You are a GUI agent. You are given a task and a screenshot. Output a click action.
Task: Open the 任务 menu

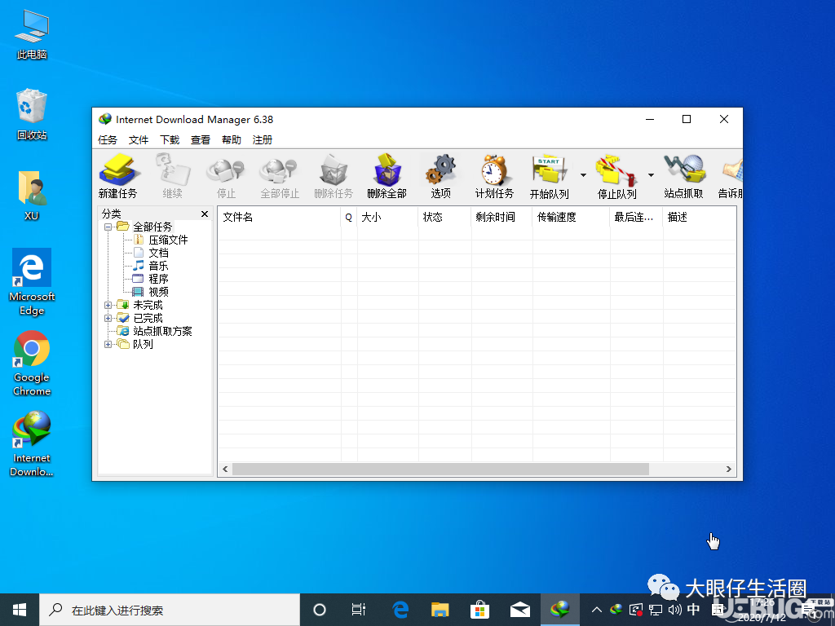coord(108,140)
